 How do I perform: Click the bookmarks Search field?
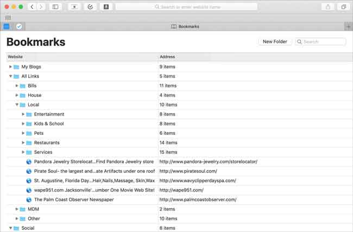(x=320, y=42)
